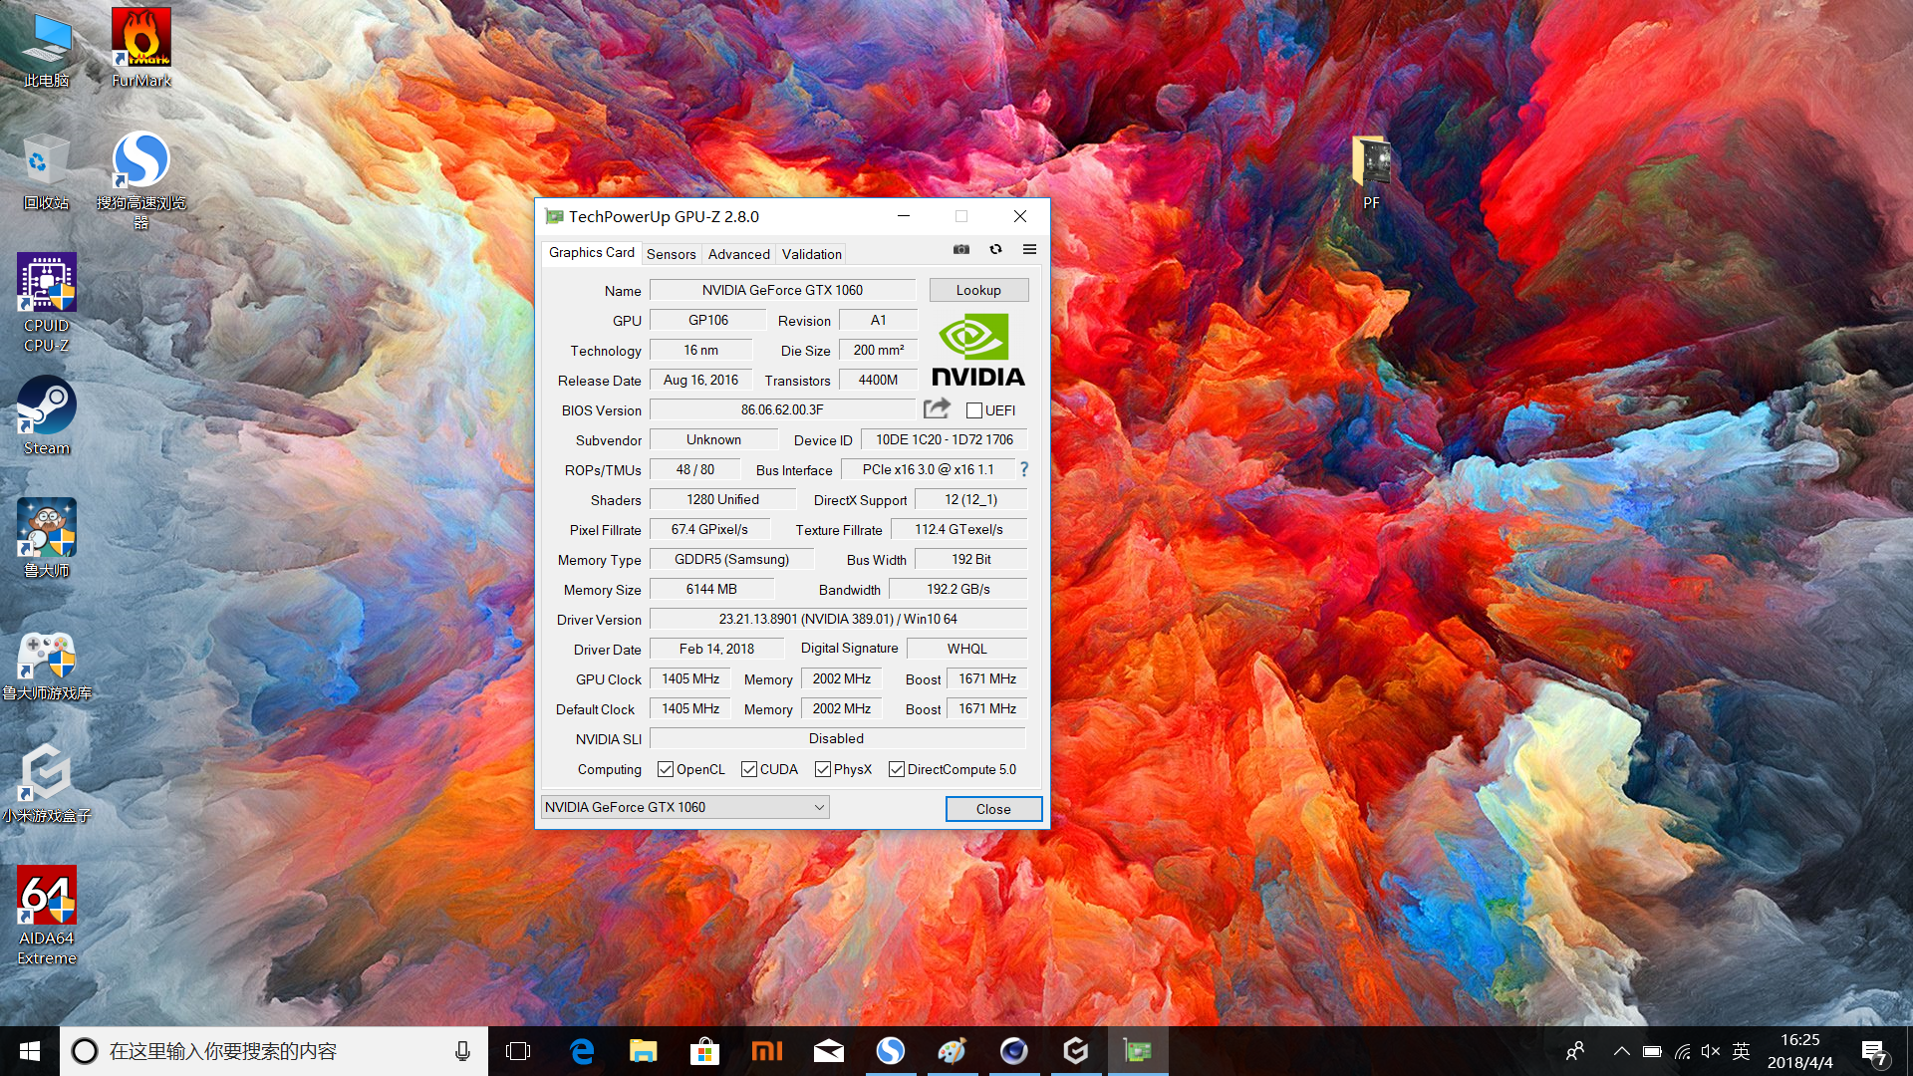Click the Lookup button

pos(978,290)
